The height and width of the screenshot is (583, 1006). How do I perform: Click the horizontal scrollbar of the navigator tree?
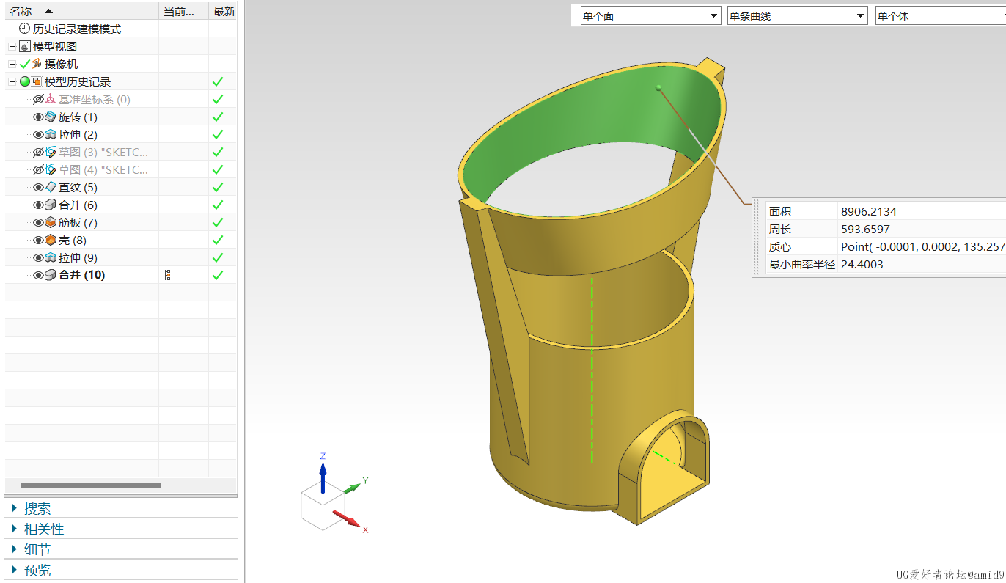pyautogui.click(x=90, y=485)
